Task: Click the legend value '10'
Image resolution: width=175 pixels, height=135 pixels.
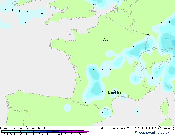Action: [x=35, y=134]
